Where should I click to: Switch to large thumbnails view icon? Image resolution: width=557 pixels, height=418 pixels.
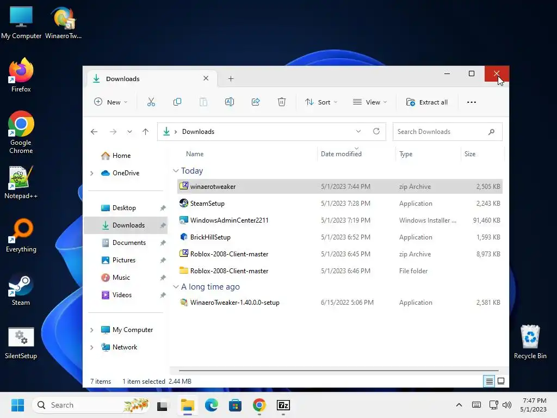tap(501, 382)
